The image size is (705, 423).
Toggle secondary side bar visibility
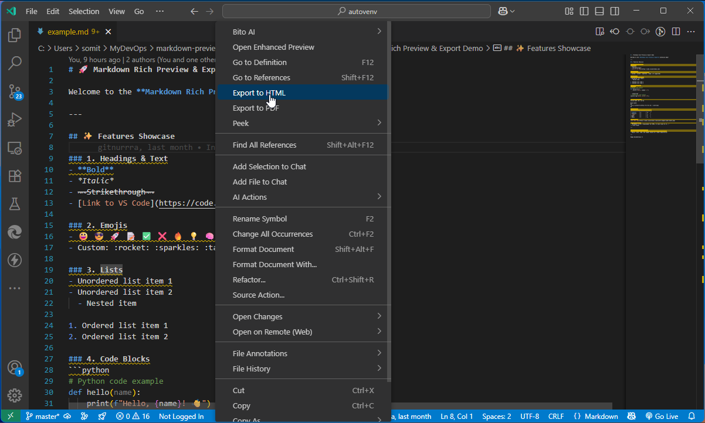615,11
